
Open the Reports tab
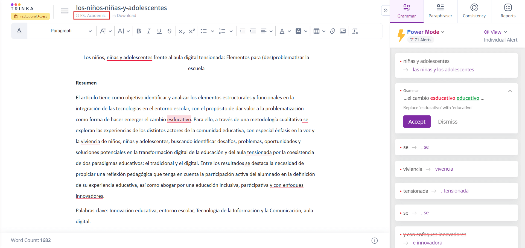[x=508, y=11]
